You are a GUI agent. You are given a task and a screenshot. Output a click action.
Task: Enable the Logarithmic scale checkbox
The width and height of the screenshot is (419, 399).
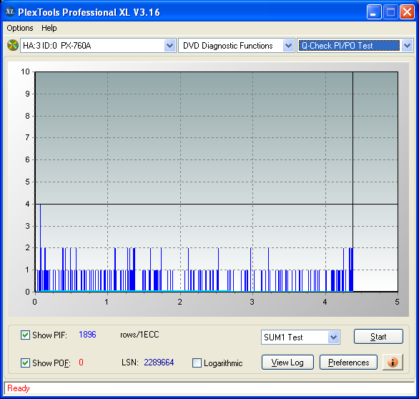tap(197, 363)
